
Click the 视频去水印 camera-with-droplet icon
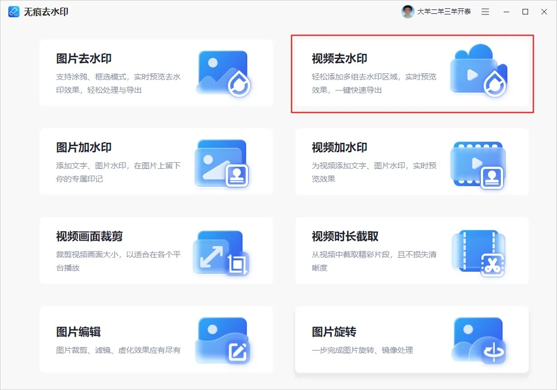point(479,70)
